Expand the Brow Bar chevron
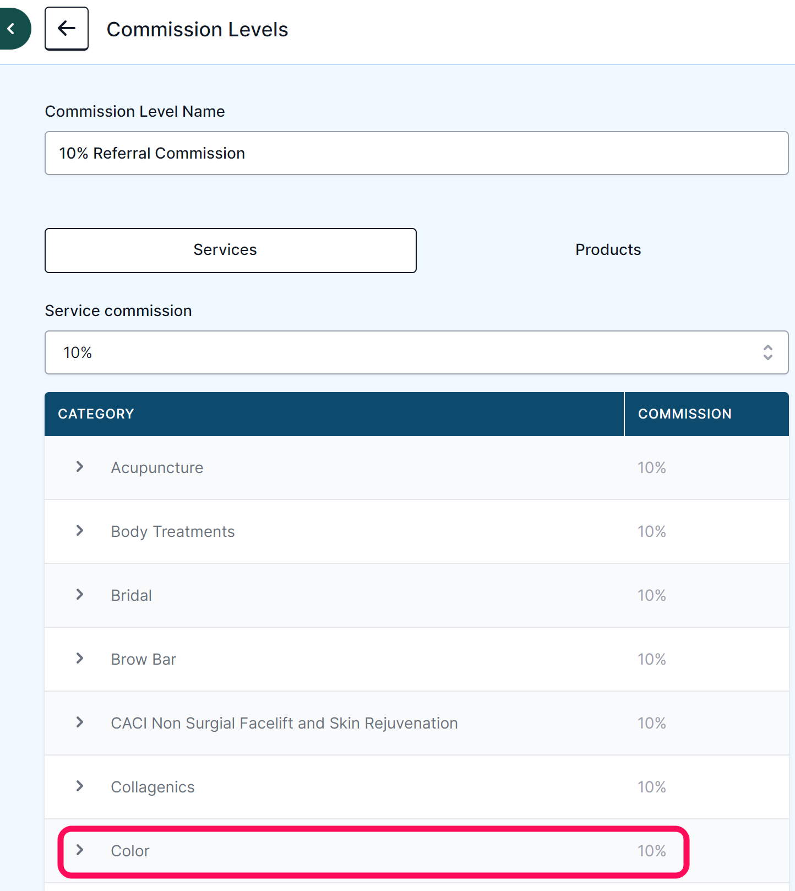The height and width of the screenshot is (891, 795). point(80,659)
